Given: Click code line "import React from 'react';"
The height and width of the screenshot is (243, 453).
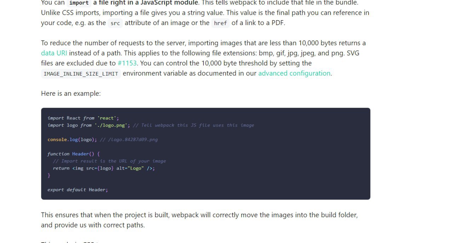Looking at the screenshot, I should point(83,118).
